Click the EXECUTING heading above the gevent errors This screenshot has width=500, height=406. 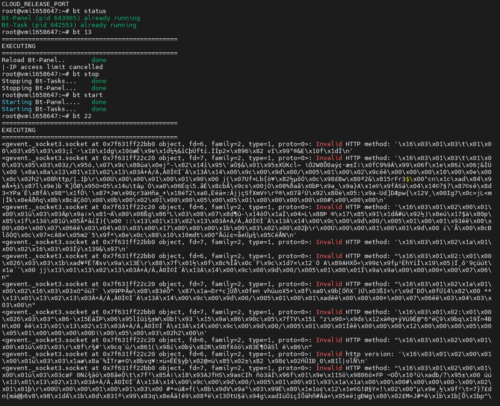click(x=19, y=130)
